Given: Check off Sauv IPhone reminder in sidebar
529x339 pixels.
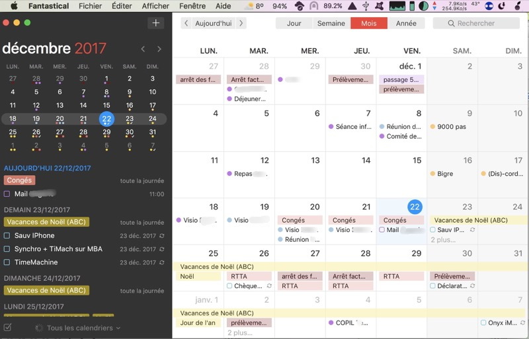Looking at the screenshot, I should 7,236.
